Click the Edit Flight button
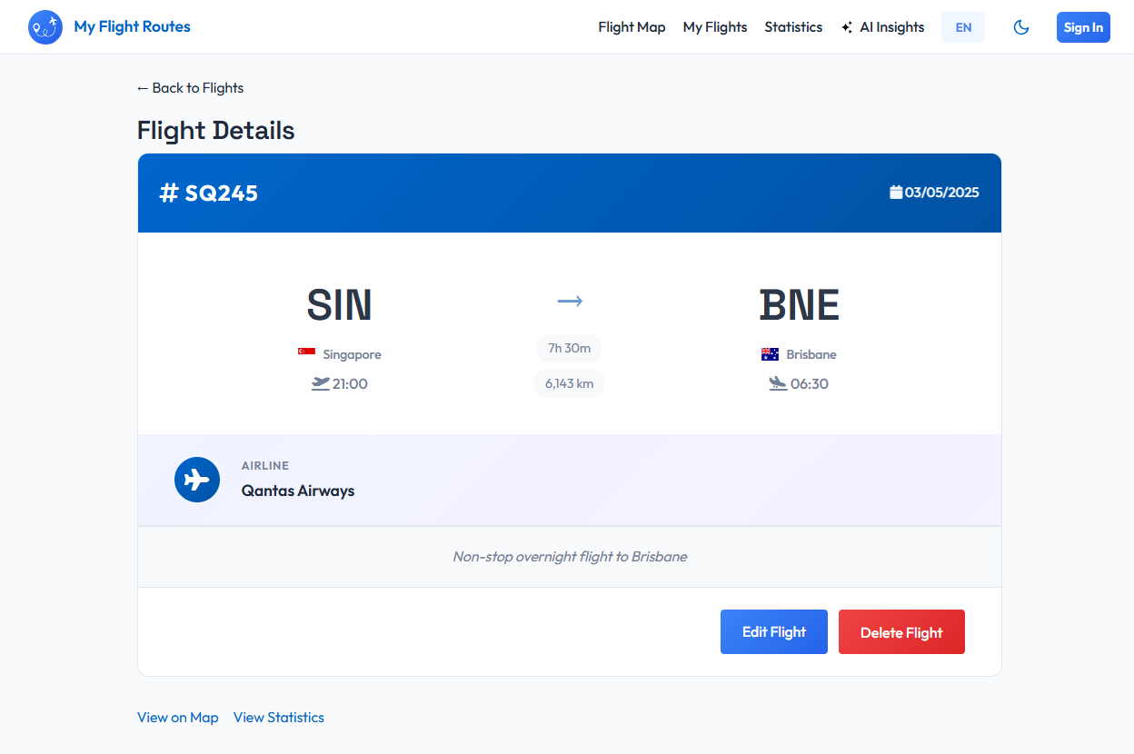 (x=773, y=631)
